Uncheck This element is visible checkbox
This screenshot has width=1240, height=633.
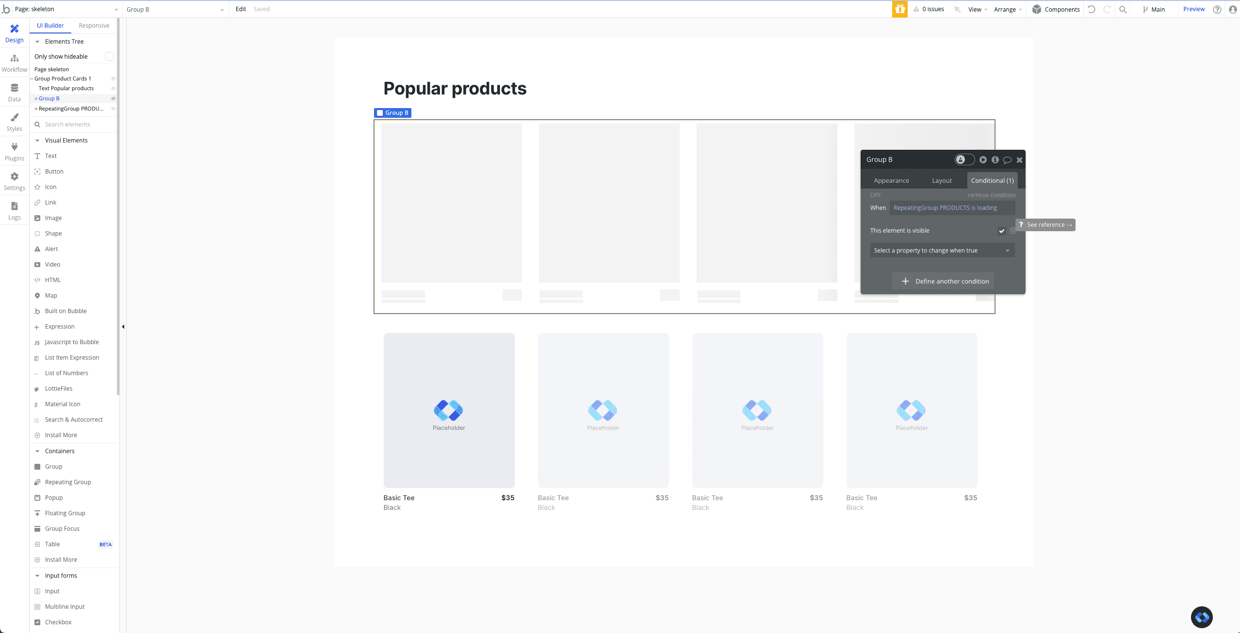pos(1001,231)
